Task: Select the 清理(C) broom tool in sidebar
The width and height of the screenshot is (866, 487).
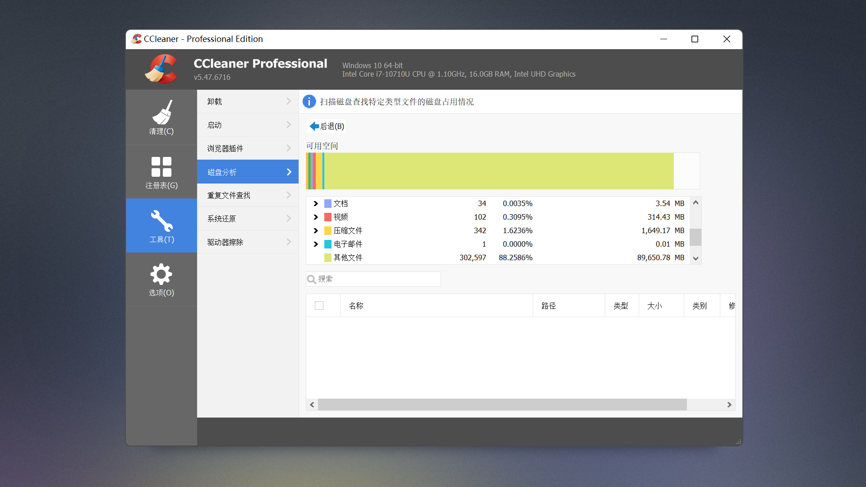Action: (x=161, y=117)
